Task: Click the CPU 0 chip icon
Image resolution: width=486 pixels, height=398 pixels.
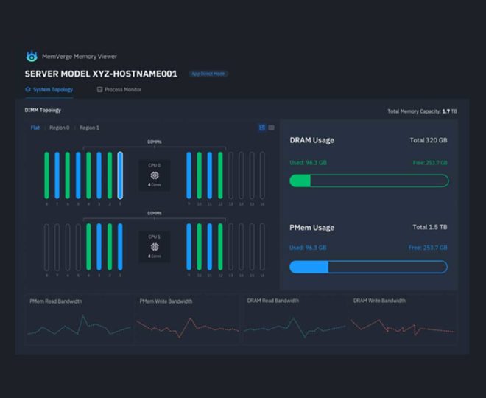Action: [x=155, y=175]
